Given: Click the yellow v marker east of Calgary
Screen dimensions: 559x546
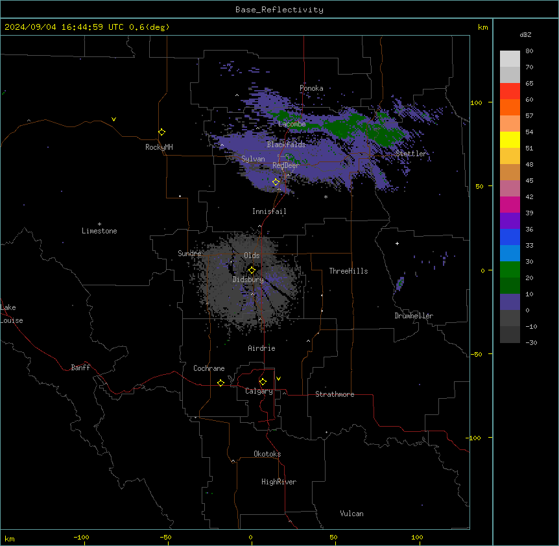Looking at the screenshot, I should [x=278, y=379].
